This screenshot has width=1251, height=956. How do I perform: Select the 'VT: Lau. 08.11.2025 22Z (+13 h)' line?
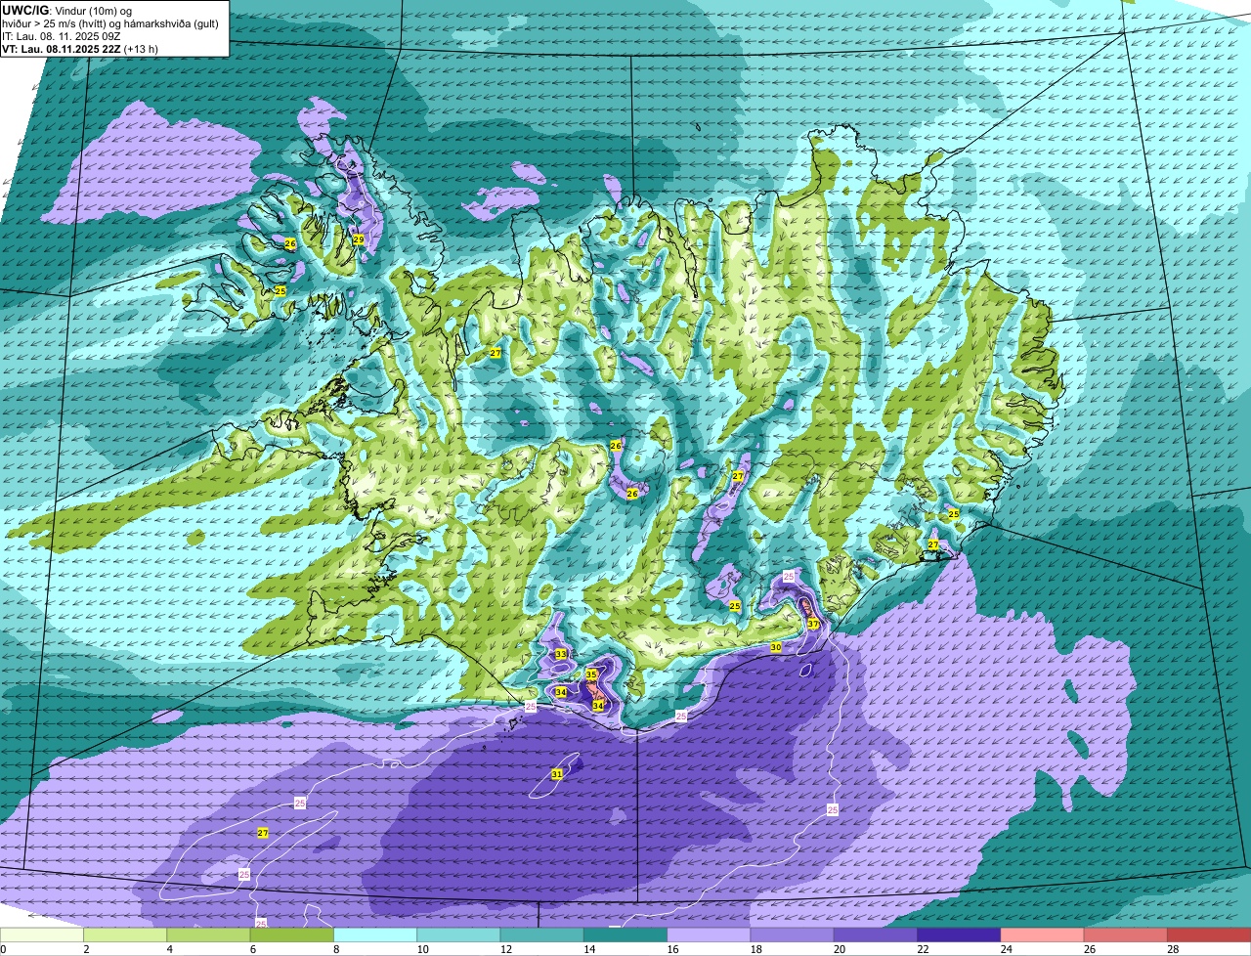click(x=81, y=49)
